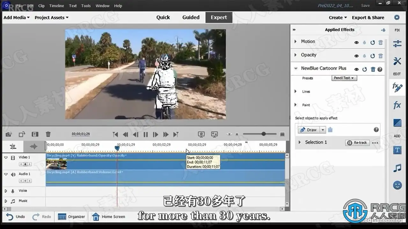
Task: Open Selection 1 more options dots
Action: pyautogui.click(x=375, y=143)
